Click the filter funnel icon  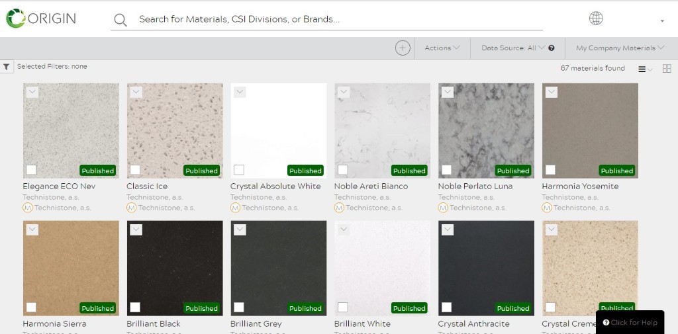[x=7, y=67]
